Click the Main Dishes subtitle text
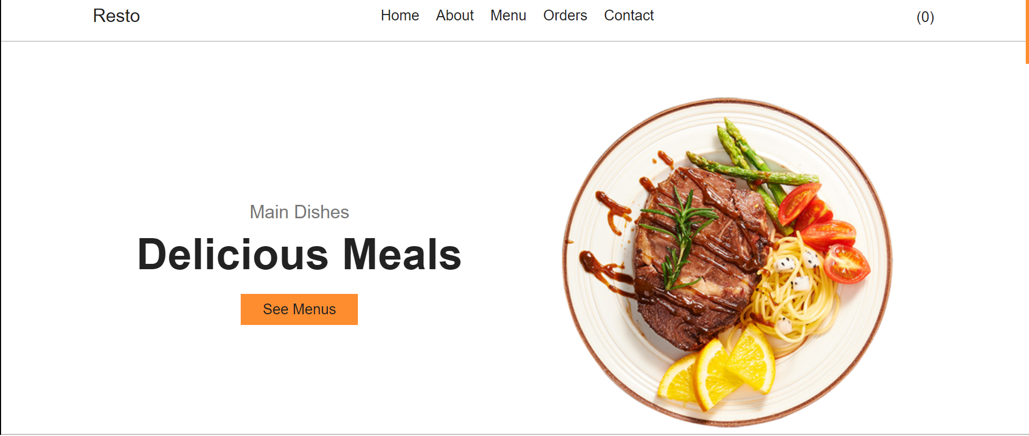 point(299,212)
